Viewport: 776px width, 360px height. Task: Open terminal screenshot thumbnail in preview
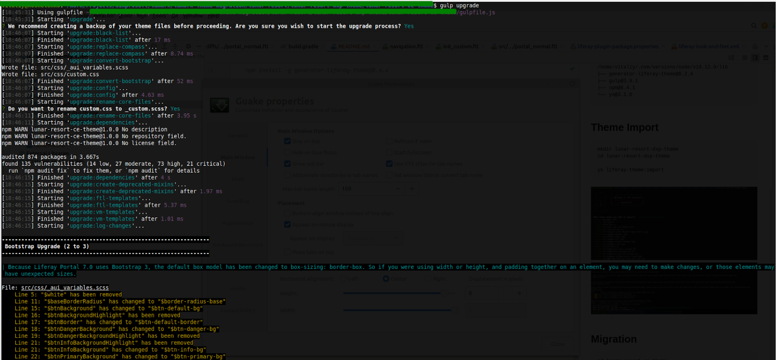(674, 223)
